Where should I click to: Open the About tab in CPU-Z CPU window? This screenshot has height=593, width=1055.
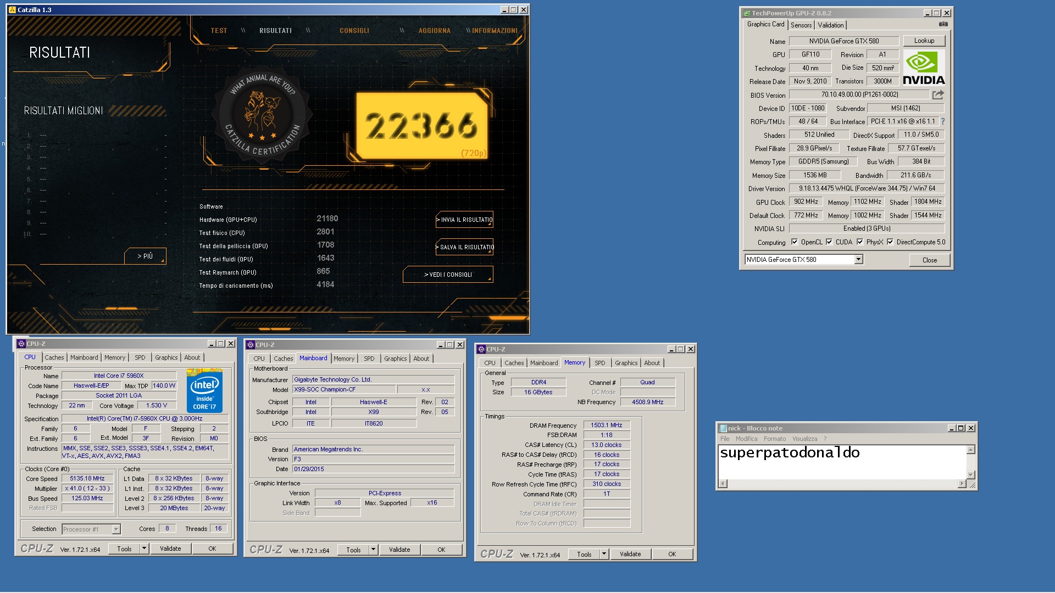click(192, 357)
